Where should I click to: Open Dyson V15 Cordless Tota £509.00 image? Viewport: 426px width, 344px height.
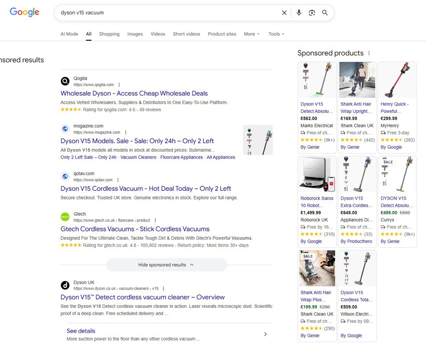[357, 269]
